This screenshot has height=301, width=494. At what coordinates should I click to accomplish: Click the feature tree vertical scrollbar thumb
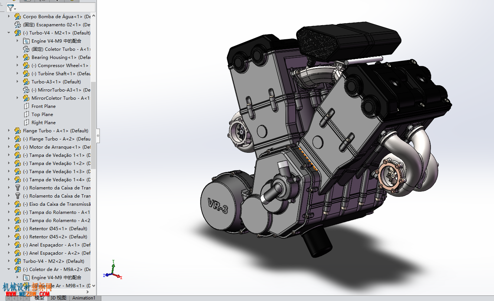94,125
